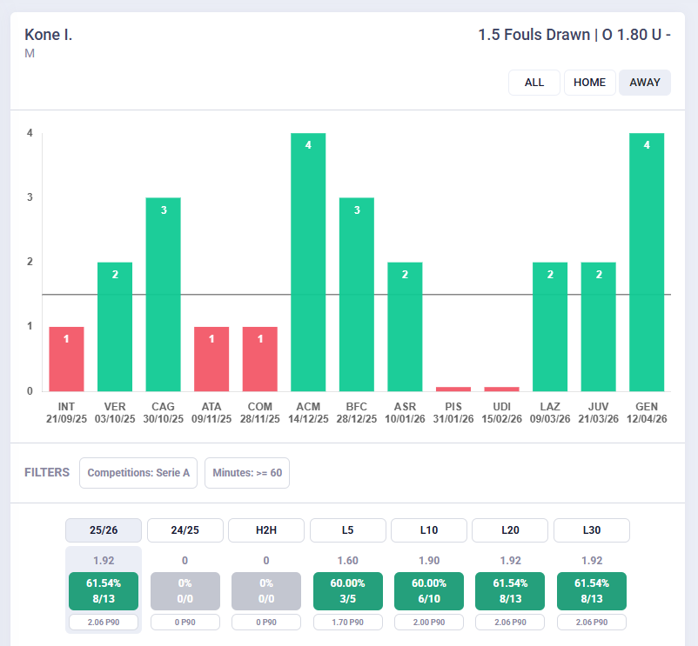Click the GEN 12/04/26 axis label
698x646 pixels.
(x=647, y=413)
